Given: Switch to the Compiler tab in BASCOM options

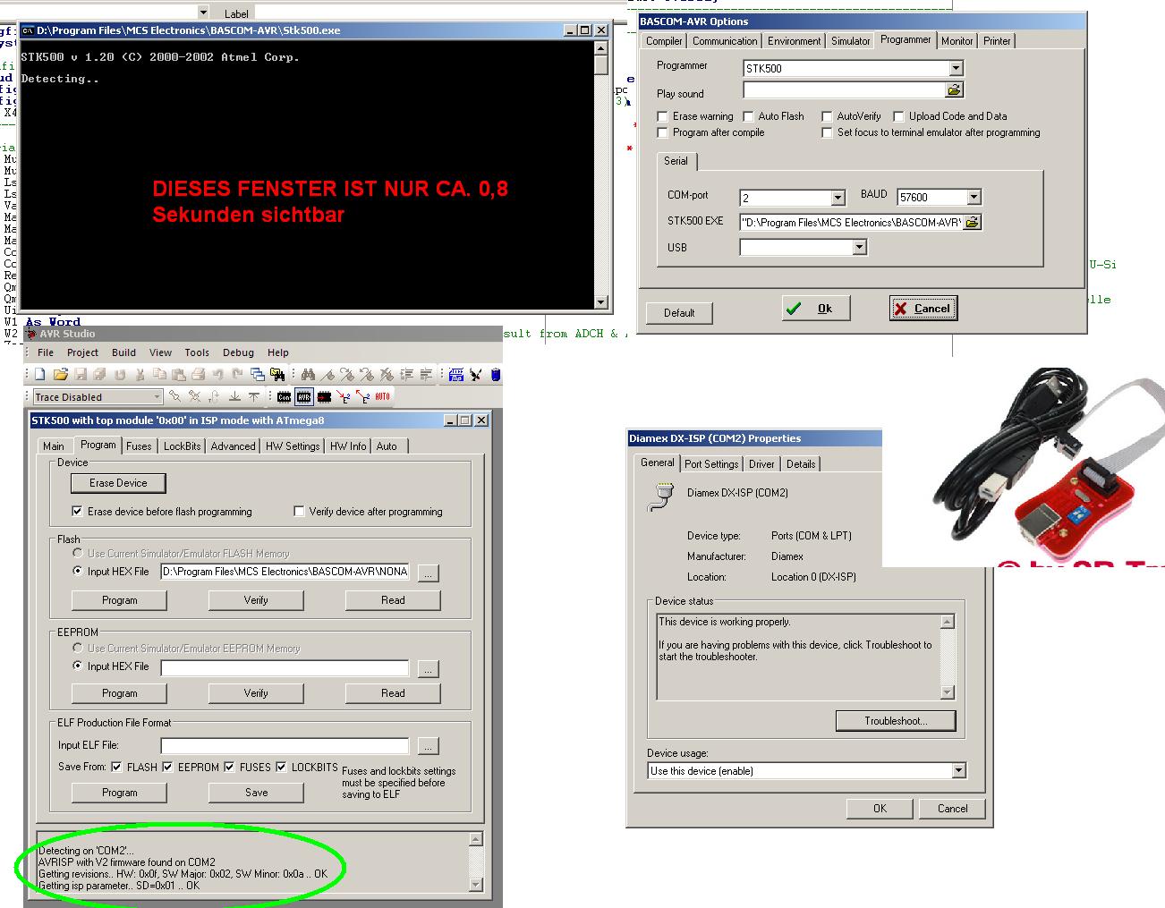Looking at the screenshot, I should click(664, 41).
